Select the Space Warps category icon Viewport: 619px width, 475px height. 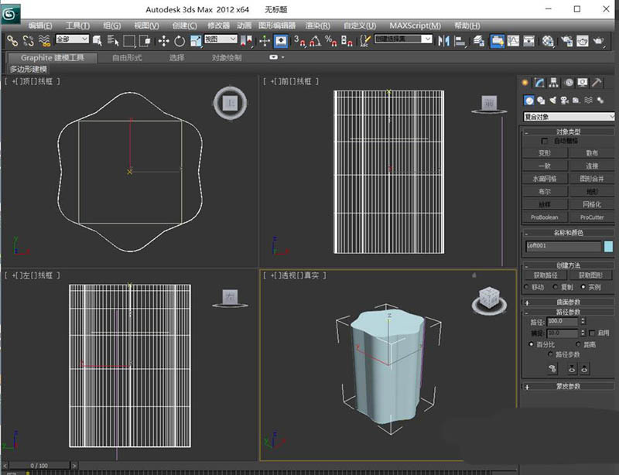pyautogui.click(x=589, y=100)
